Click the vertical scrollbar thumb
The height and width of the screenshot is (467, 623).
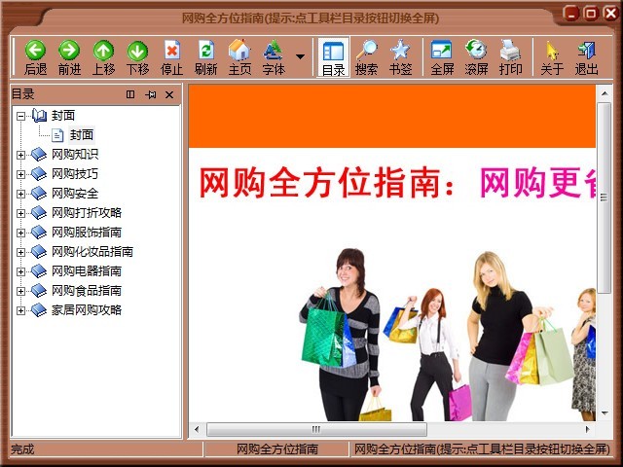605,198
